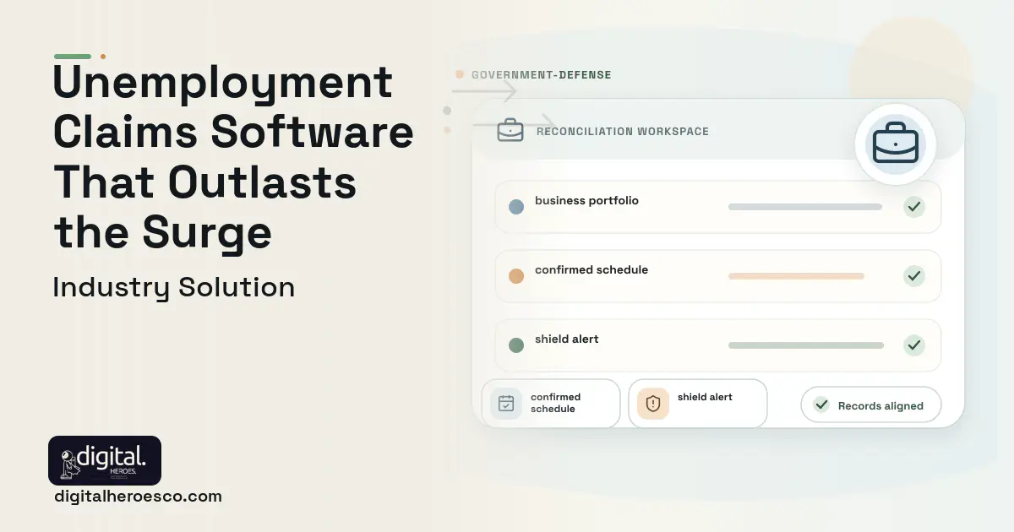The image size is (1014, 532).
Task: Click orange dot beside confirmed schedule
Action: (516, 276)
